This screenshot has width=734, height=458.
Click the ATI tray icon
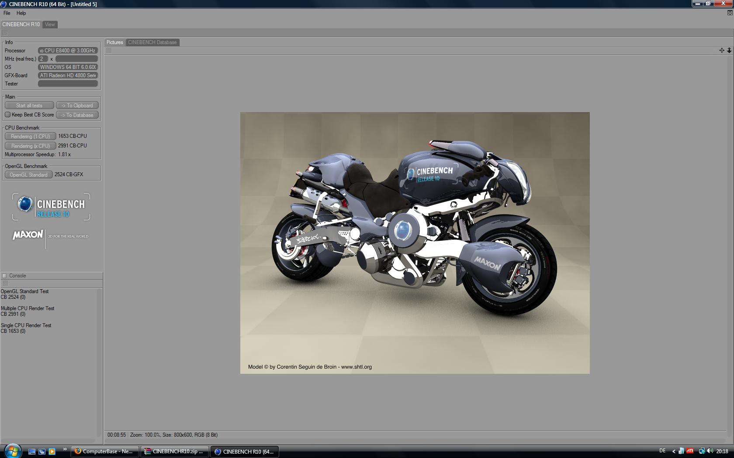pyautogui.click(x=690, y=451)
